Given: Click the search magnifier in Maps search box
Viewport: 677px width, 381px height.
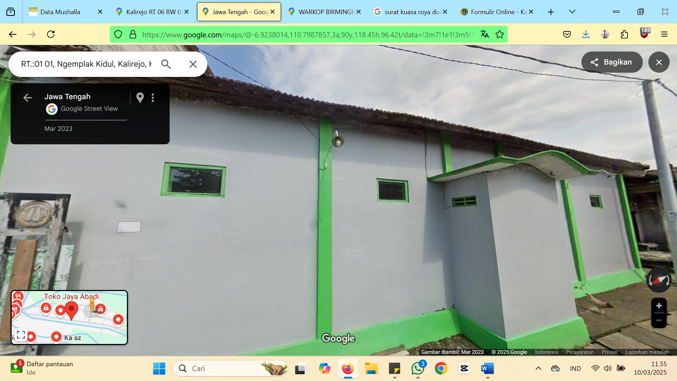Looking at the screenshot, I should pos(166,64).
